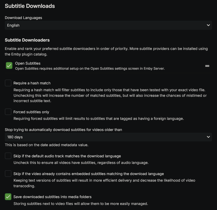Screen dimensions: 217x210
Task: Click the Open Subtitles label text
Action: (x=28, y=63)
